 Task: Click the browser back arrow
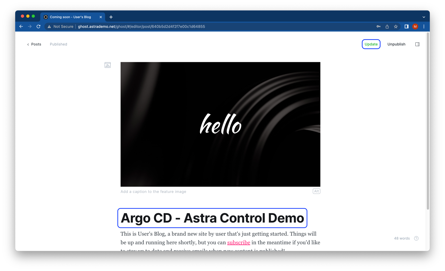point(21,26)
